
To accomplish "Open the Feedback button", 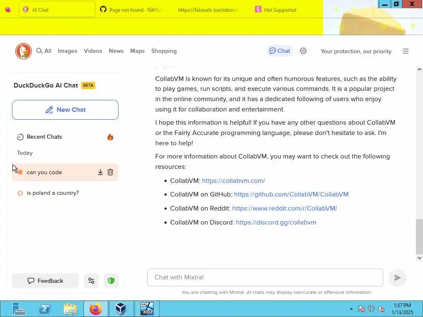I will click(45, 281).
